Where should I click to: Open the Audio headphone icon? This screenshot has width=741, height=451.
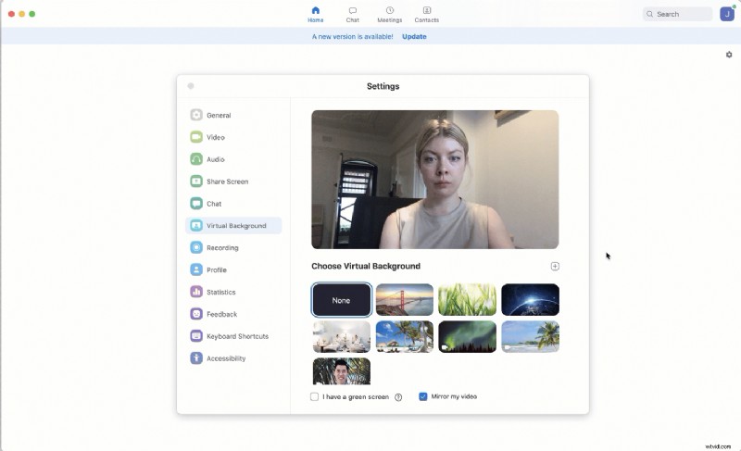click(196, 159)
